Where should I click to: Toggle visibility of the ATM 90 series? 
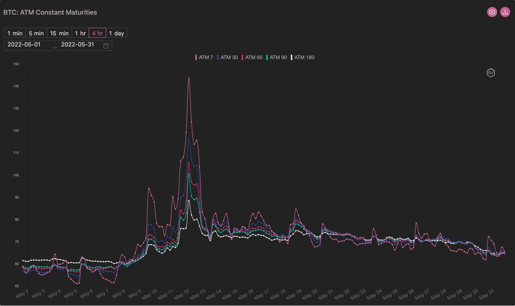(x=278, y=57)
